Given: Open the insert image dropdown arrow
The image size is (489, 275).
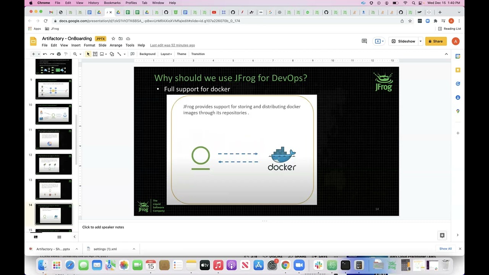Looking at the screenshot, I should (x=106, y=54).
